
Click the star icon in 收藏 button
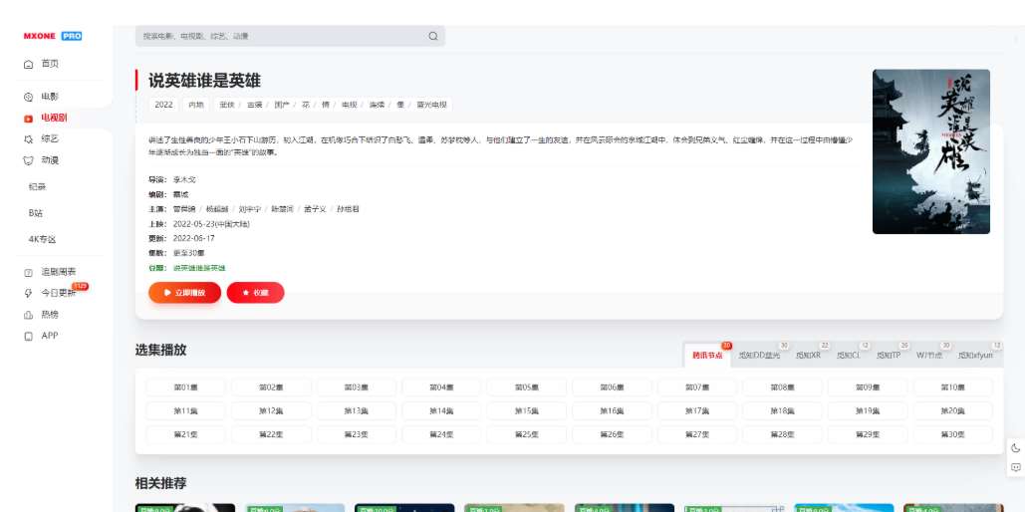[x=246, y=293]
